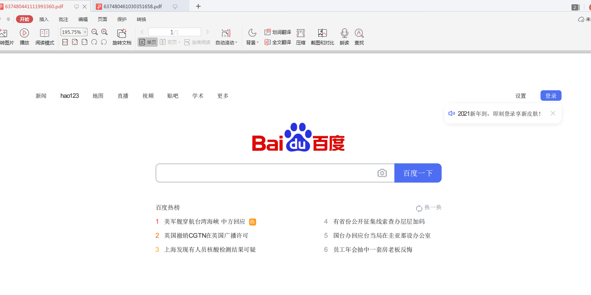The height and width of the screenshot is (295, 591).
Task: Open the quick access toolbar dropdown arrow
Action: point(8,19)
